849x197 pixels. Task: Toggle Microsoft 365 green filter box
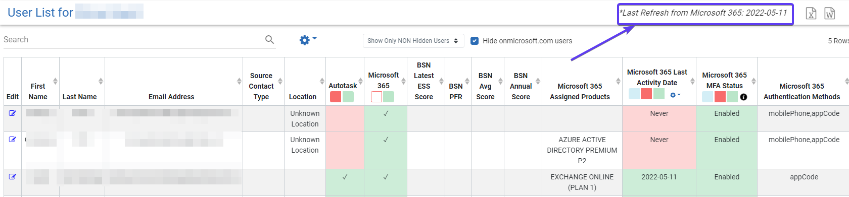[389, 97]
